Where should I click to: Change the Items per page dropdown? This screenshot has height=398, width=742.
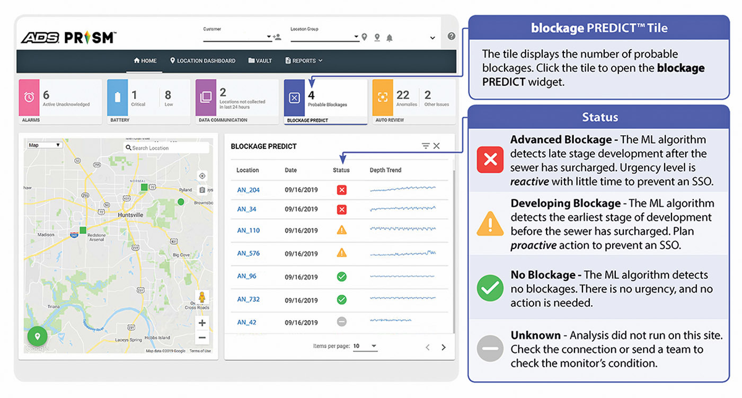(x=365, y=346)
